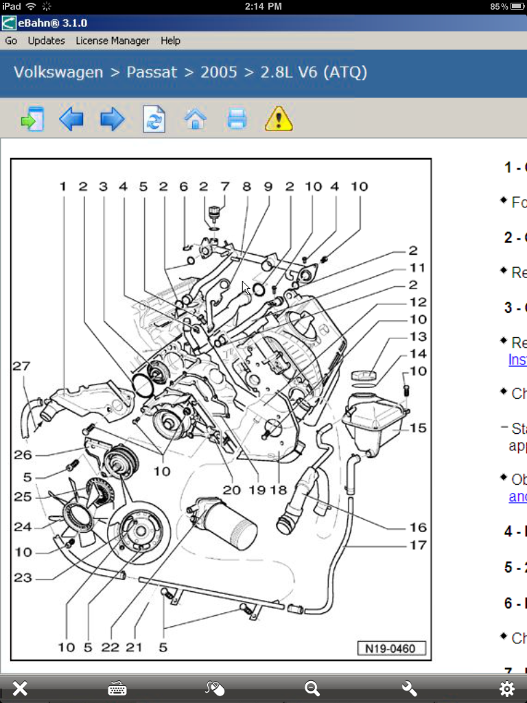527x703 pixels.
Task: Open the wrench tools icon
Action: [x=410, y=689]
